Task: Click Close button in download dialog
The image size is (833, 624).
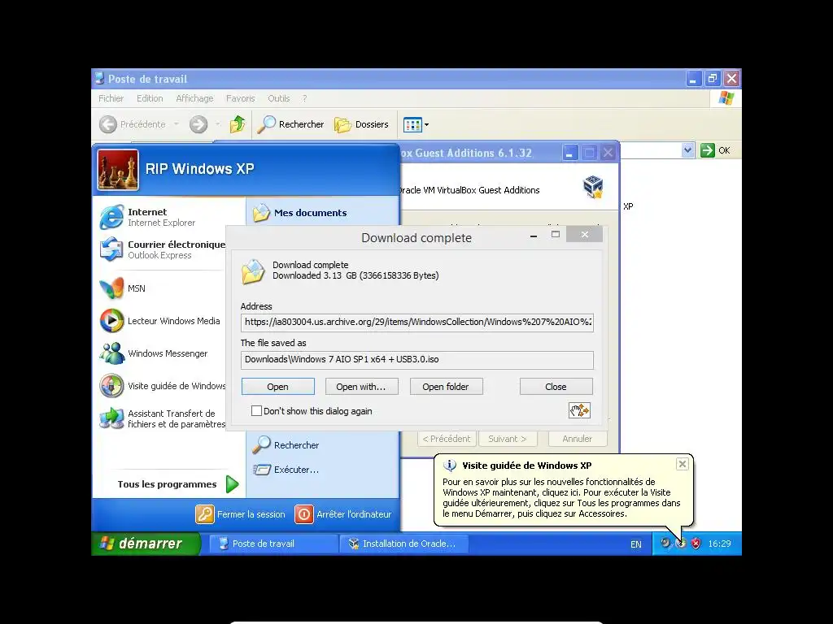Action: pyautogui.click(x=556, y=387)
